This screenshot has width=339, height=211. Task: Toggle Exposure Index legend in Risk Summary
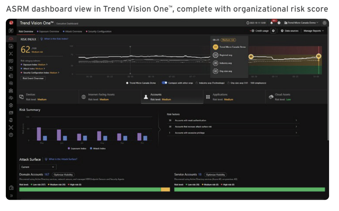77,149
